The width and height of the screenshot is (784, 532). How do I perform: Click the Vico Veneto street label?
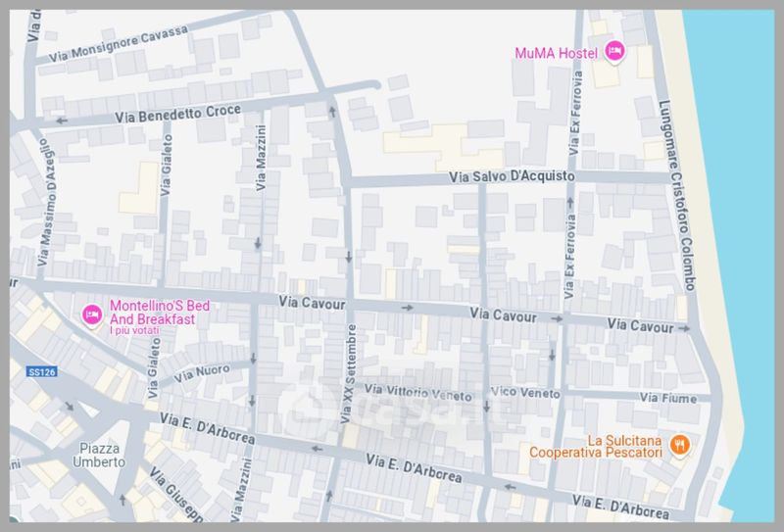point(524,392)
